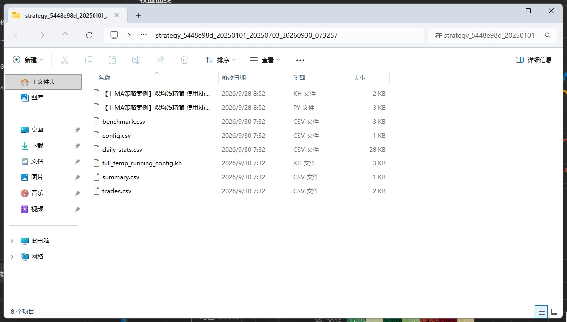Switch to details list view
The image size is (567, 322).
point(541,311)
